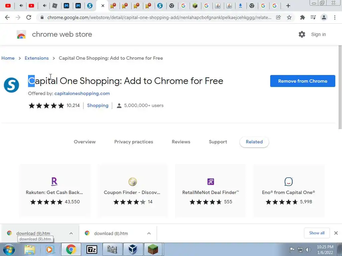This screenshot has height=256, width=342.
Task: Open the Chrome profile avatar
Action: tap(324, 17)
